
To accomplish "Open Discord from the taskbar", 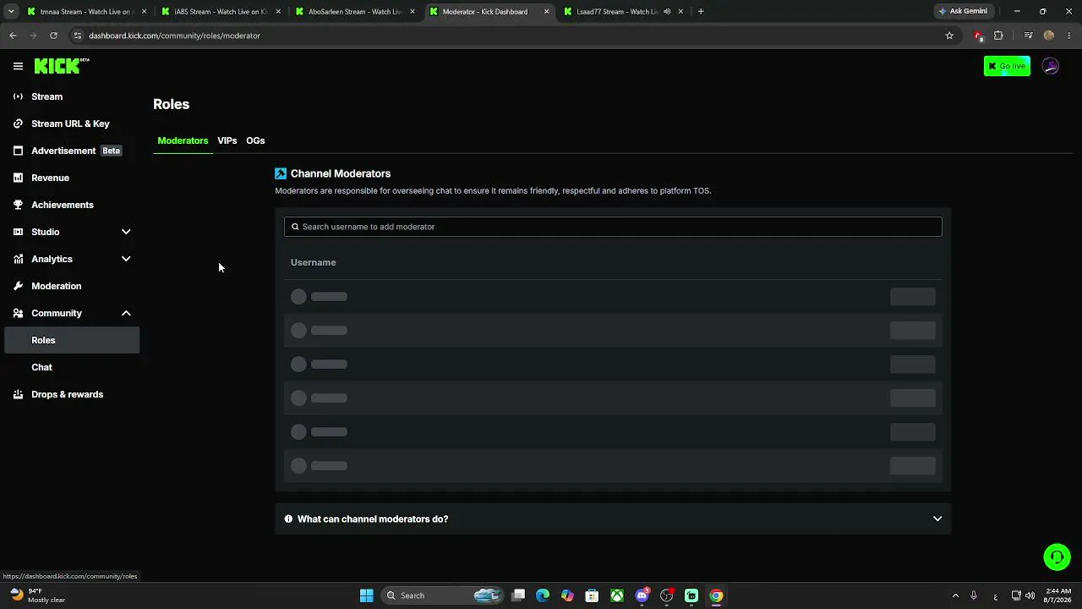I will pos(642,595).
